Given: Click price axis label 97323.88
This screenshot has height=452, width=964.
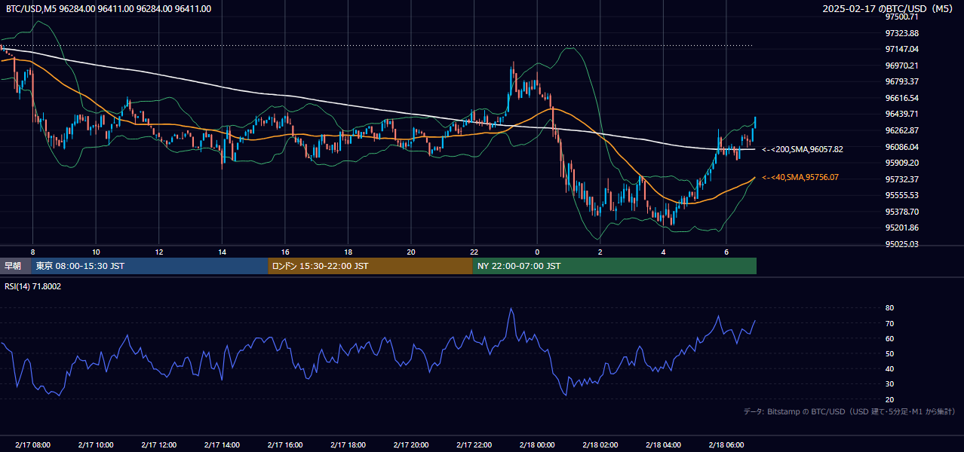Looking at the screenshot, I should click(x=902, y=33).
